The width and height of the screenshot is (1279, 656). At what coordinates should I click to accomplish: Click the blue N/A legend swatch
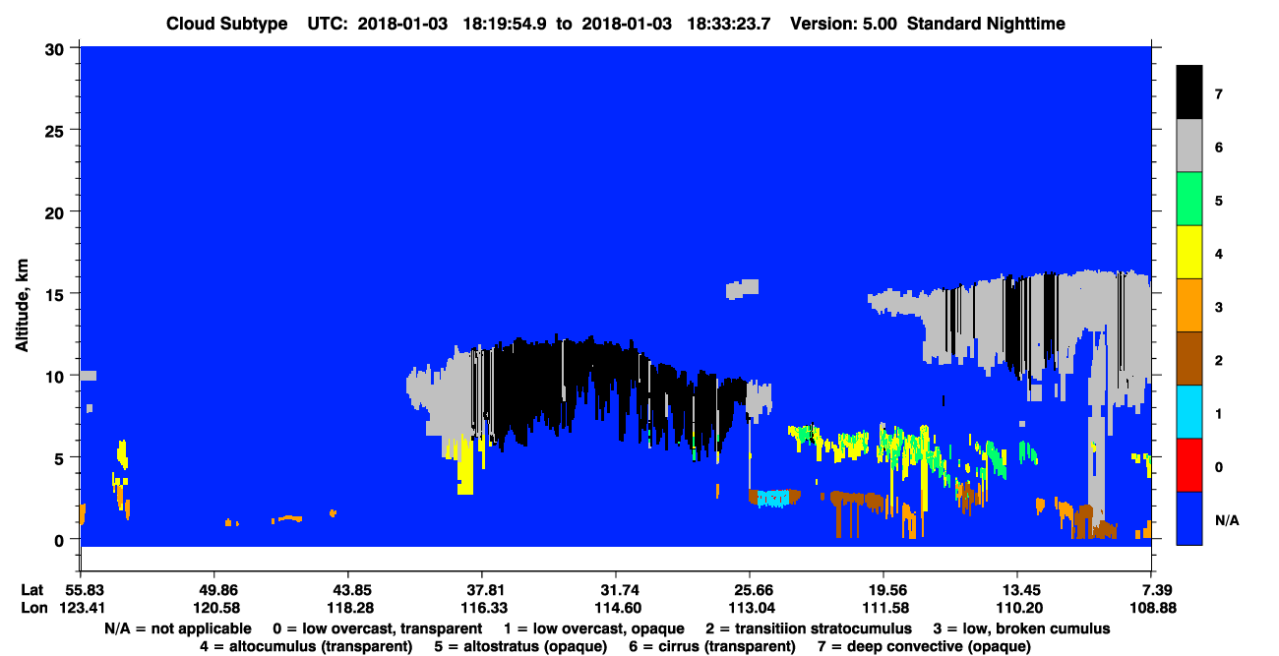click(1189, 518)
